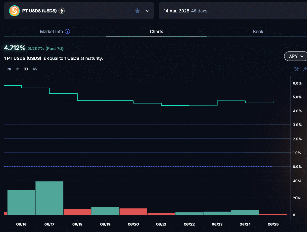Open the chart tools settings icon
The image size is (307, 232).
(297, 69)
